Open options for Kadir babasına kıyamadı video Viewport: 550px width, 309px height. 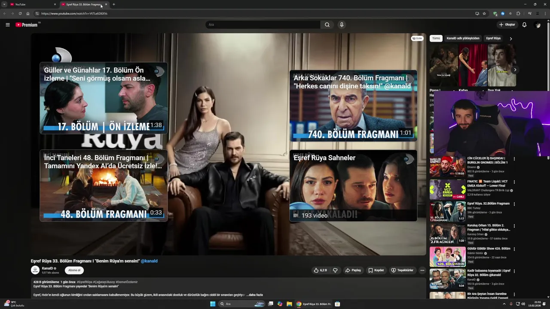tap(514, 272)
